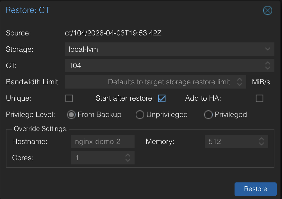282x199 pixels.
Task: Click the Storage dropdown chevron
Action: pos(267,49)
